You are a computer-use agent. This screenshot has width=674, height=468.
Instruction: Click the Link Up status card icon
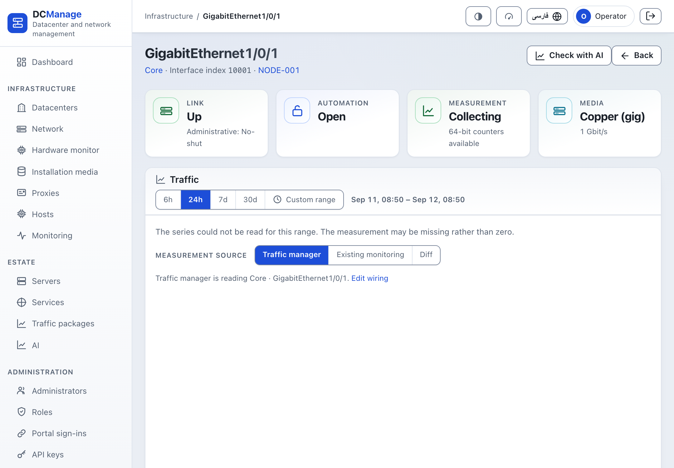pos(166,110)
